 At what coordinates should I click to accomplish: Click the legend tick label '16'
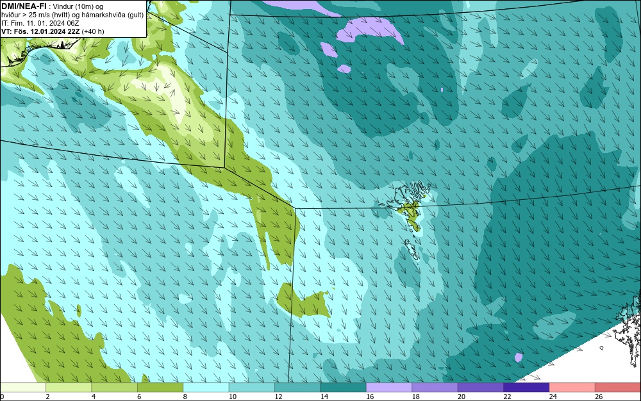tap(370, 397)
